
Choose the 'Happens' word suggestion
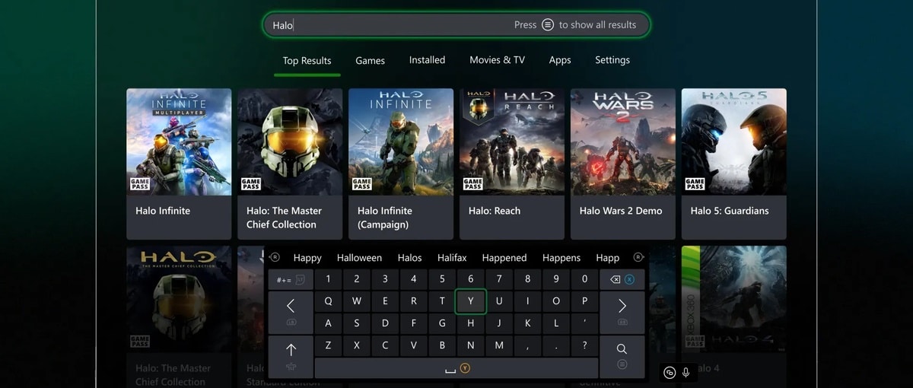pyautogui.click(x=561, y=258)
